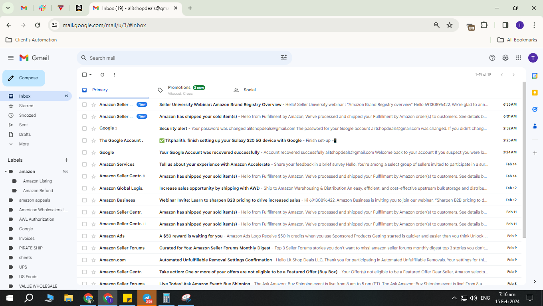This screenshot has width=543, height=306.
Task: Open the Starred folder
Action: tap(36, 106)
